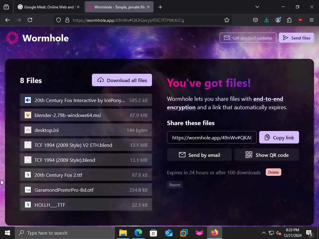
Task: Reload the page with the refresh icon
Action: point(30,20)
